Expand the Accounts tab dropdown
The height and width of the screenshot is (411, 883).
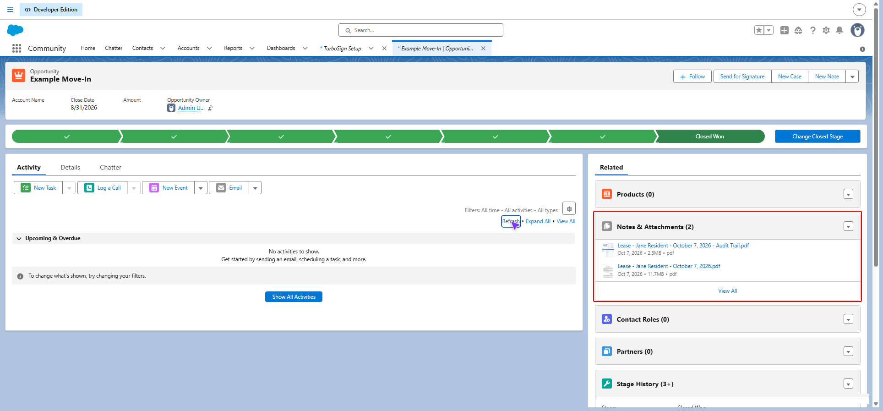[x=209, y=48]
